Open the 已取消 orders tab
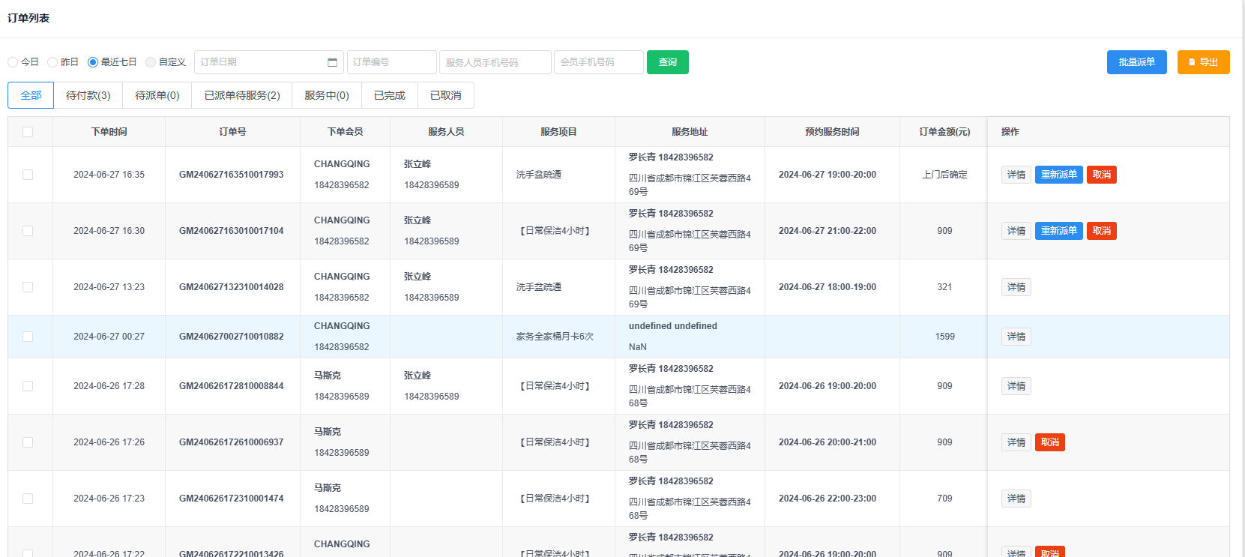This screenshot has width=1245, height=557. pos(445,95)
